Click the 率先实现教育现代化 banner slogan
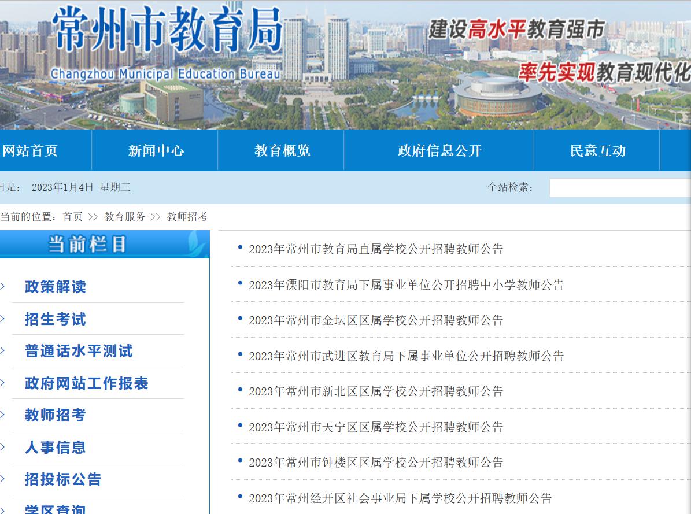Image resolution: width=691 pixels, height=514 pixels. coord(605,72)
